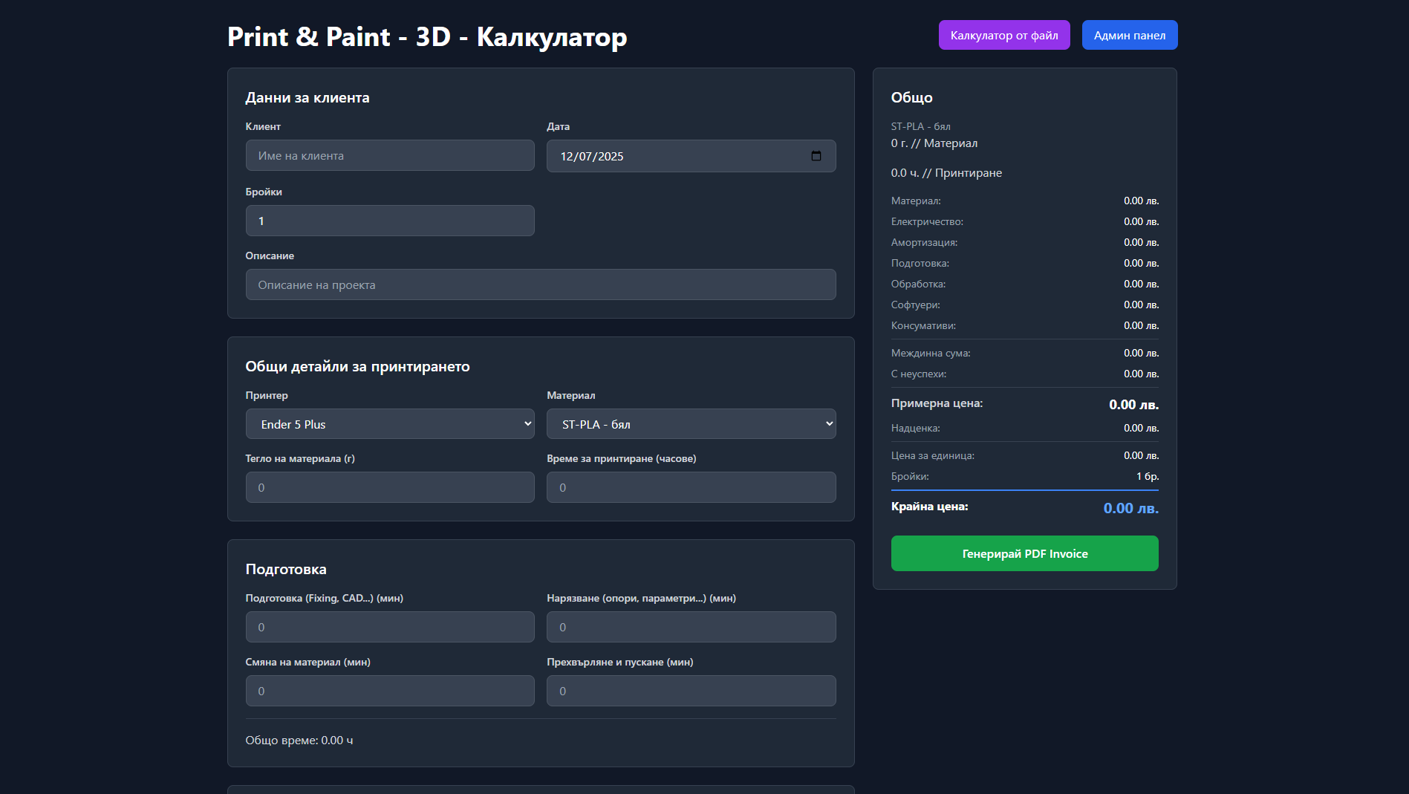
Task: Click the Калкулатор от файл button
Action: pos(1004,34)
